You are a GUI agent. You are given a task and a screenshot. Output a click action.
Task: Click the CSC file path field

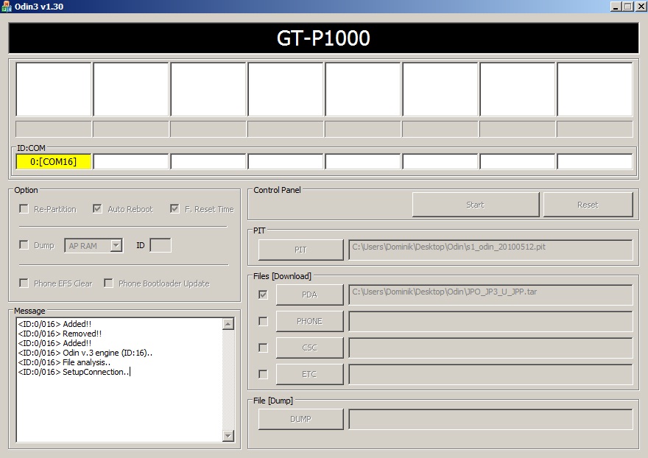tap(490, 348)
